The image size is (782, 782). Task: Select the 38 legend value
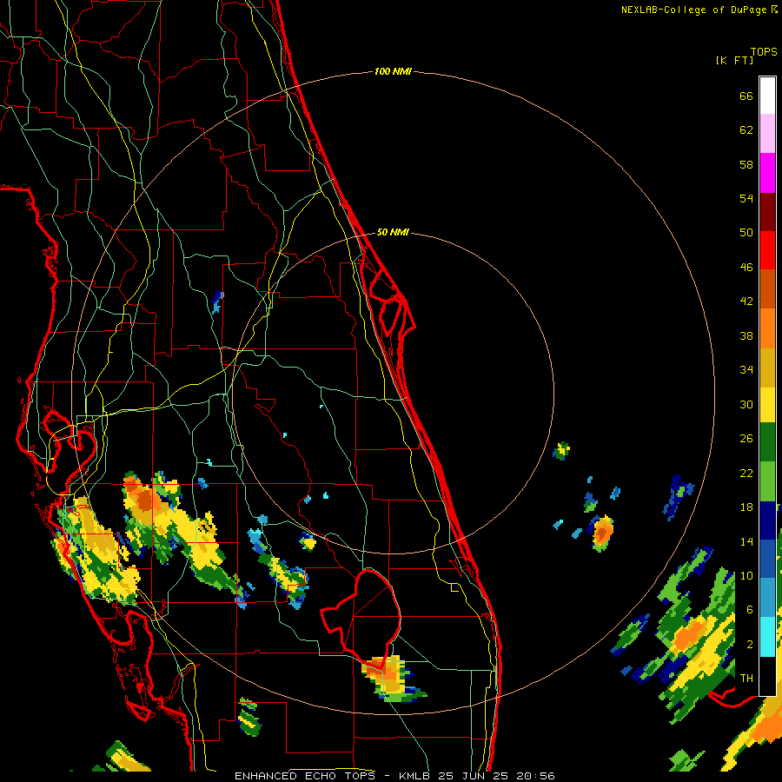click(x=746, y=335)
